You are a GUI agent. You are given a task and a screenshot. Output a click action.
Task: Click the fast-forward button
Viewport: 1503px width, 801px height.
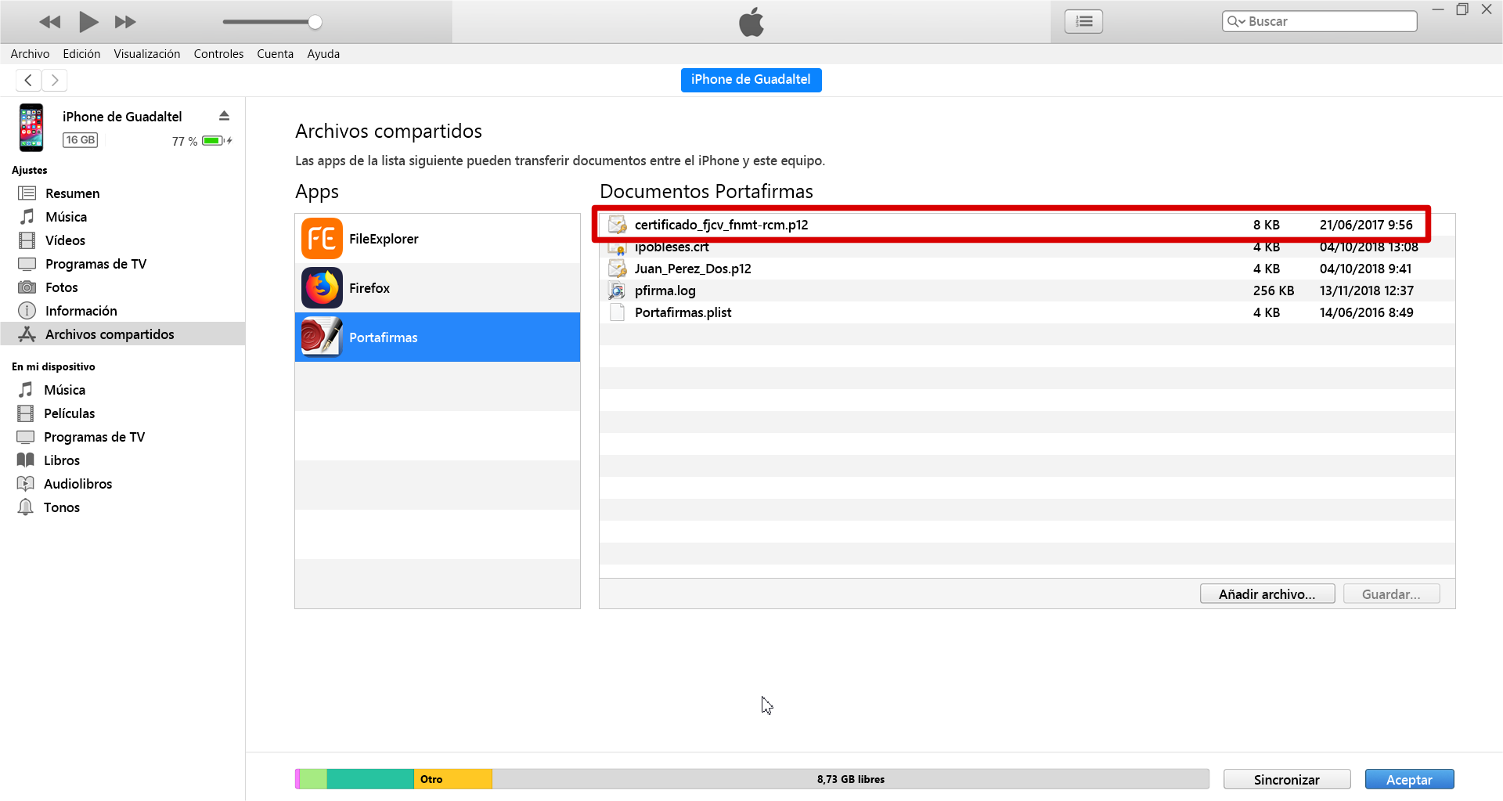point(125,22)
